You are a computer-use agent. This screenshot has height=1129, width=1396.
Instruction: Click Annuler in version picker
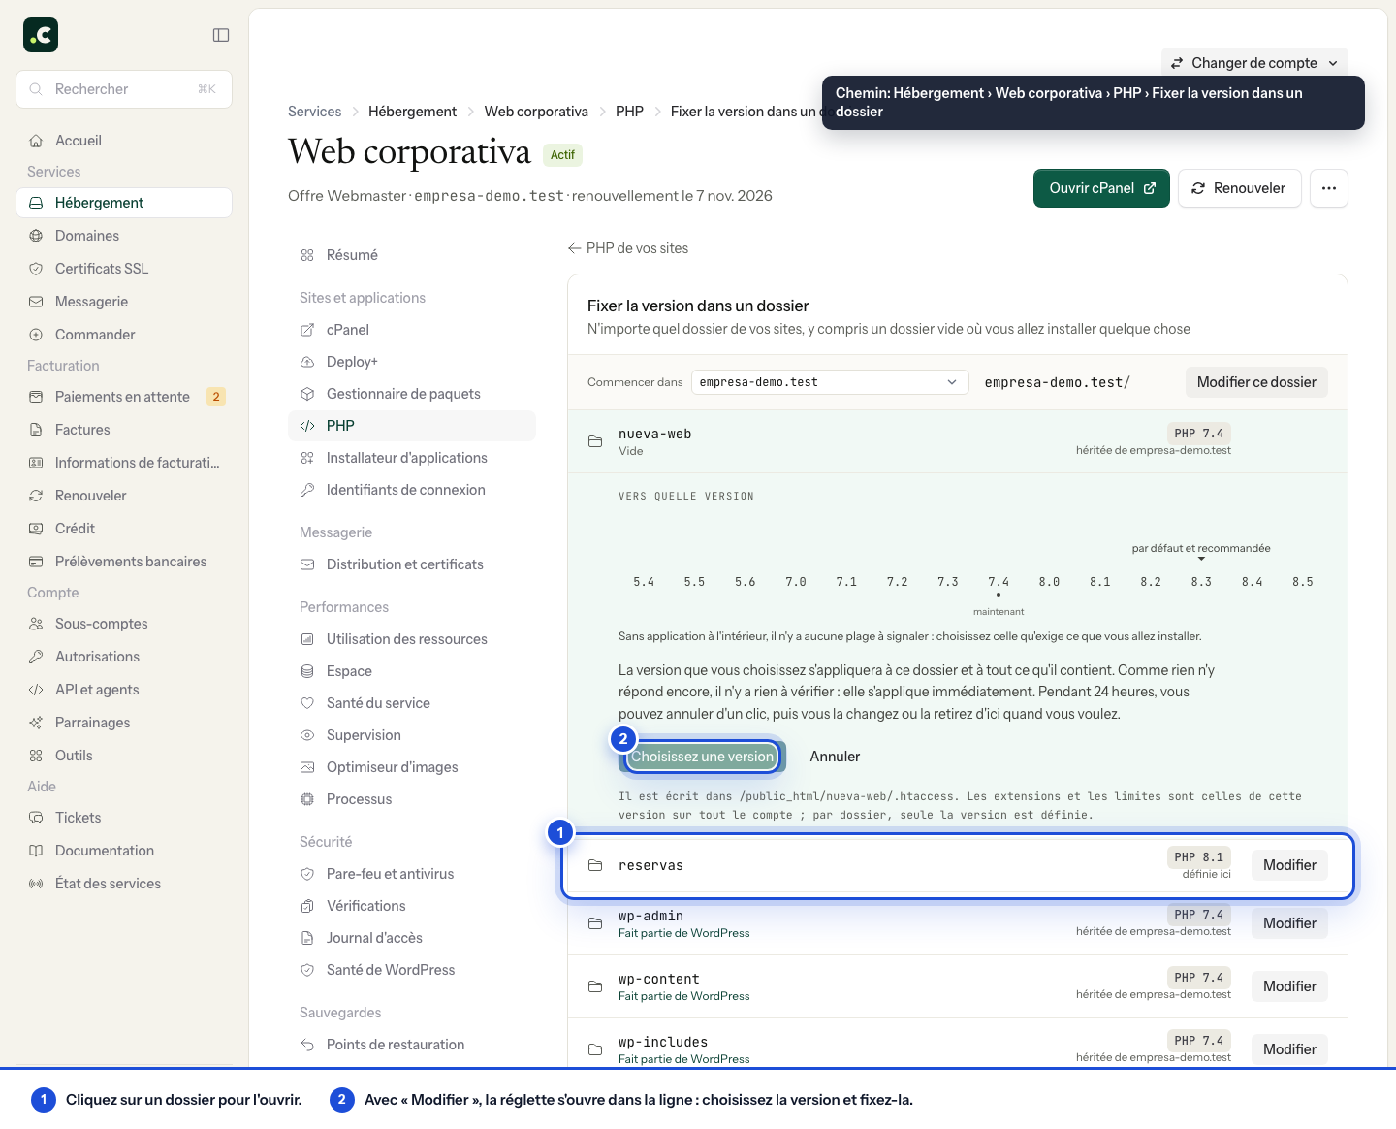(835, 757)
